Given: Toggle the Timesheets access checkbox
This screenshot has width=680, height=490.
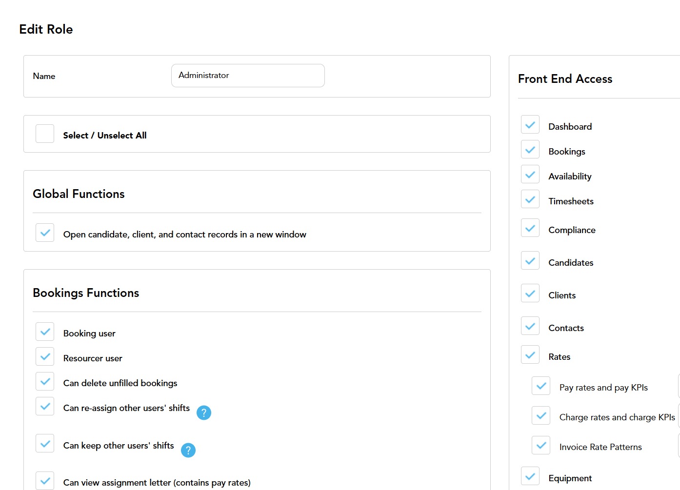Looking at the screenshot, I should (x=530, y=200).
